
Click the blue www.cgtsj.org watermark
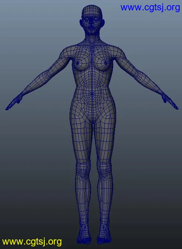pos(150,8)
